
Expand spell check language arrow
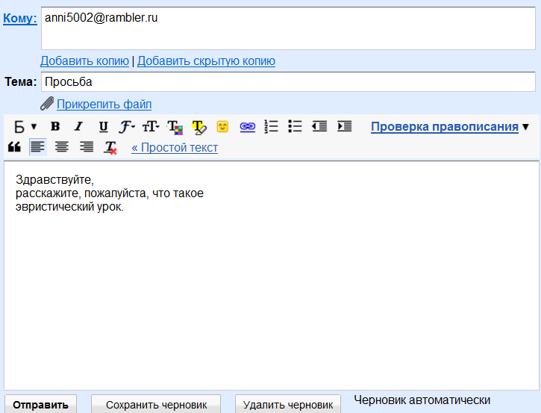point(525,126)
